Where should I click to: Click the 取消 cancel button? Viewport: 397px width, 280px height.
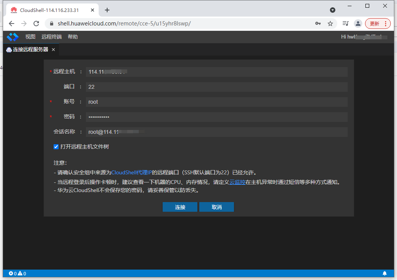pos(217,207)
